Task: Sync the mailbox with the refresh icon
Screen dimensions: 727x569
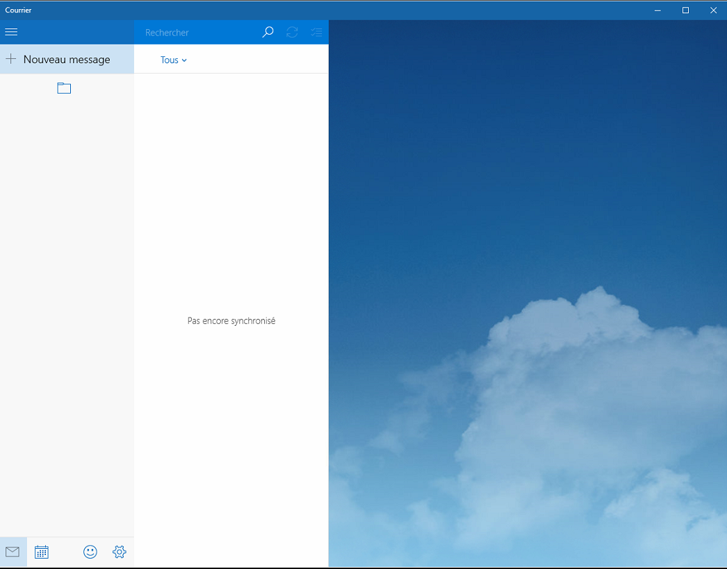Action: [x=292, y=32]
